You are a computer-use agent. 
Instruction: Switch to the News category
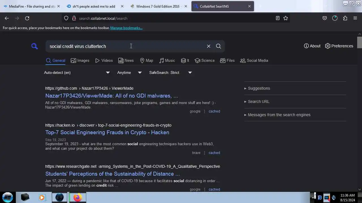coord(126,60)
